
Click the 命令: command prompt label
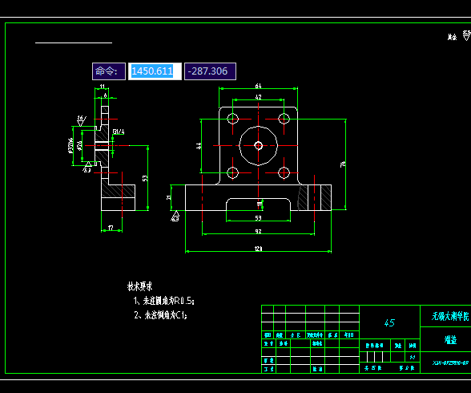(109, 71)
